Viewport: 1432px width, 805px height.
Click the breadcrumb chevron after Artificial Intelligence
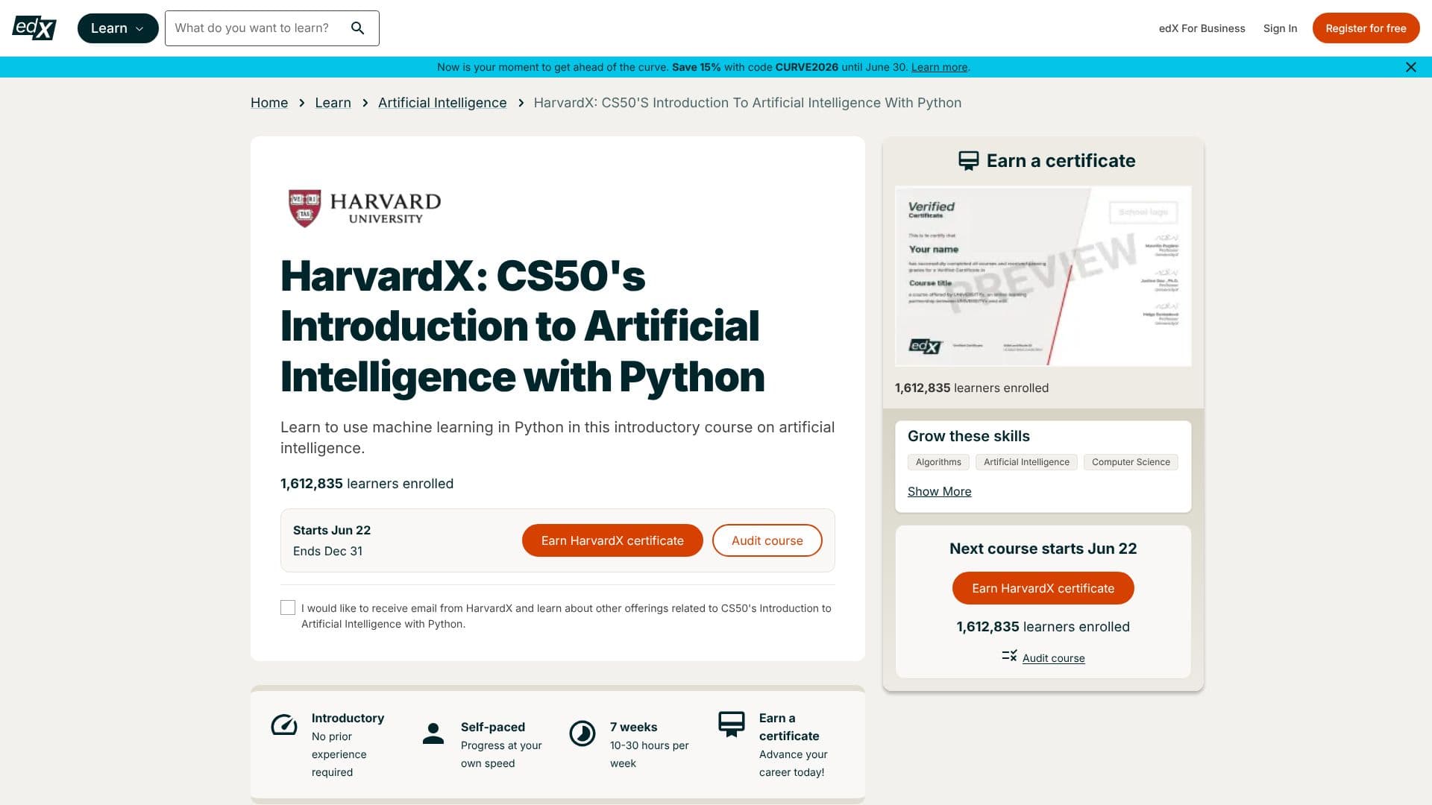521,103
